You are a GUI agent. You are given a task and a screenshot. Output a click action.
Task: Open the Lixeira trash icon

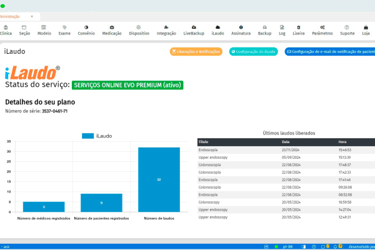coord(299,27)
